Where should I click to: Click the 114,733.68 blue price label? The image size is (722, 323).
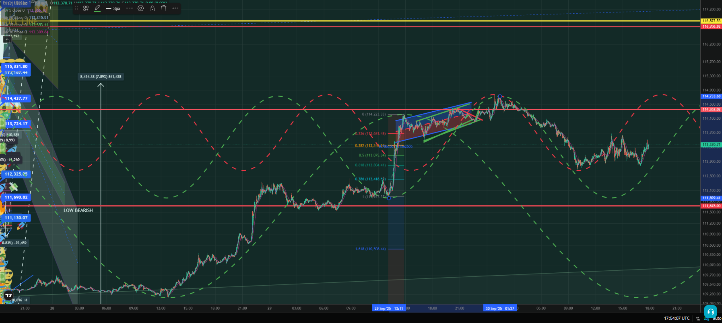click(711, 96)
